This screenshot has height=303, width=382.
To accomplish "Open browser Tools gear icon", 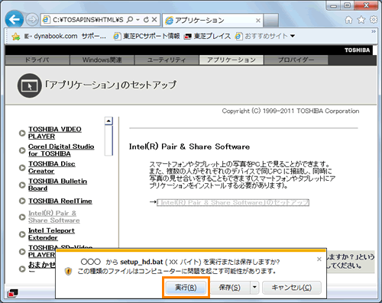I will [374, 20].
